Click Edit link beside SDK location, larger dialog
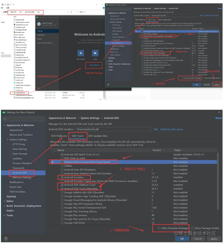Viewport: 223px width, 243px height. pyautogui.click(x=156, y=129)
